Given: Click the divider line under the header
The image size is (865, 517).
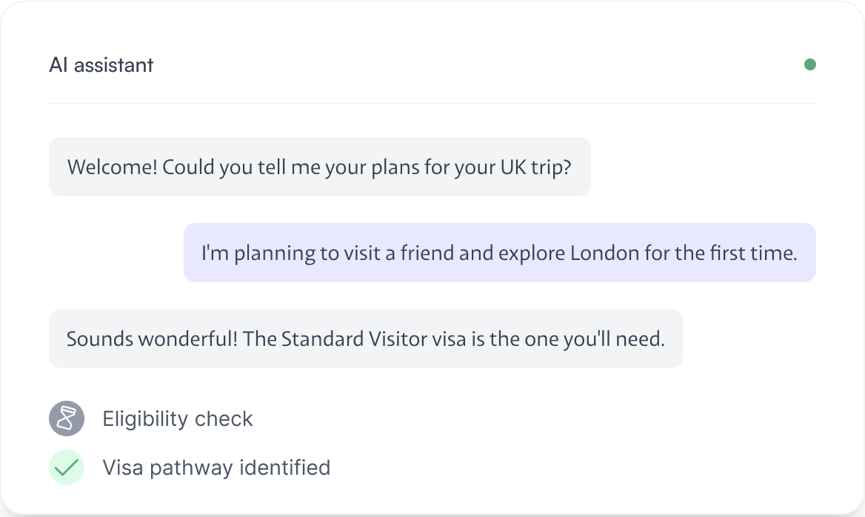Looking at the screenshot, I should coord(432,104).
